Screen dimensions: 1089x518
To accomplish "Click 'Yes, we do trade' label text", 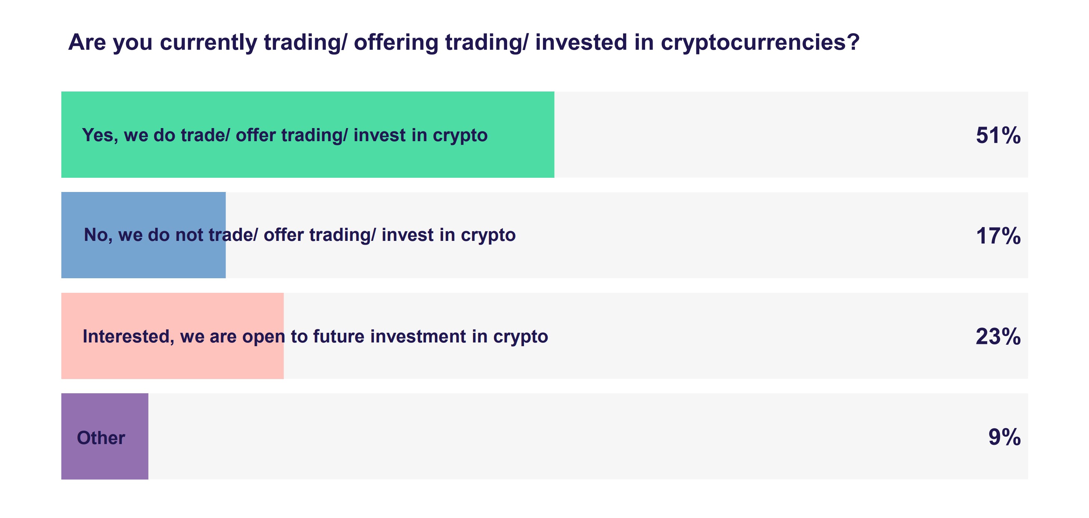I will coord(285,135).
